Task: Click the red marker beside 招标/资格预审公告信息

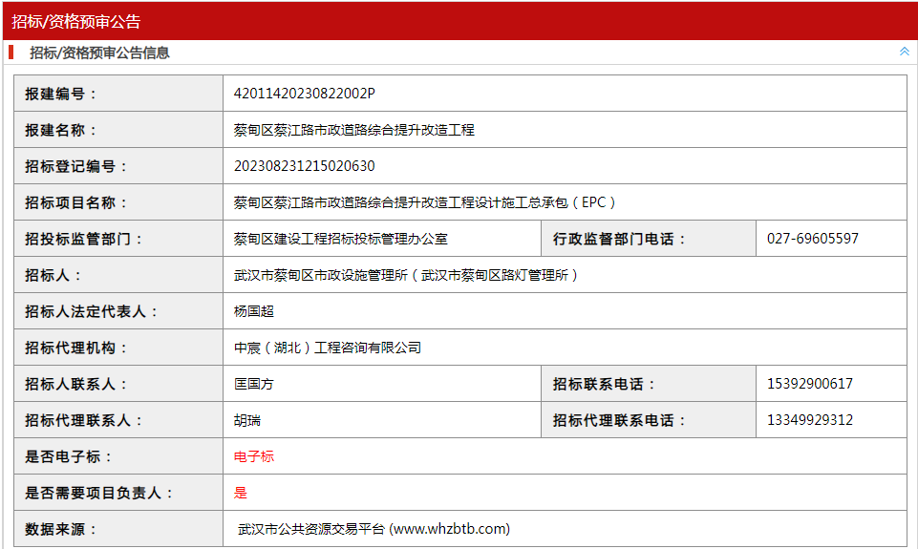Action: pos(11,53)
